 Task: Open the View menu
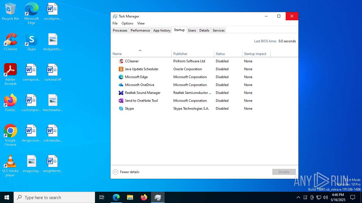pos(141,23)
